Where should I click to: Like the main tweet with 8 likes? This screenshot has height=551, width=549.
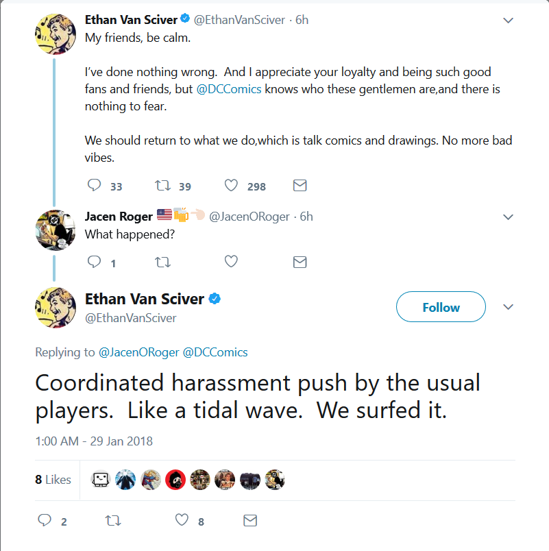coord(182,519)
